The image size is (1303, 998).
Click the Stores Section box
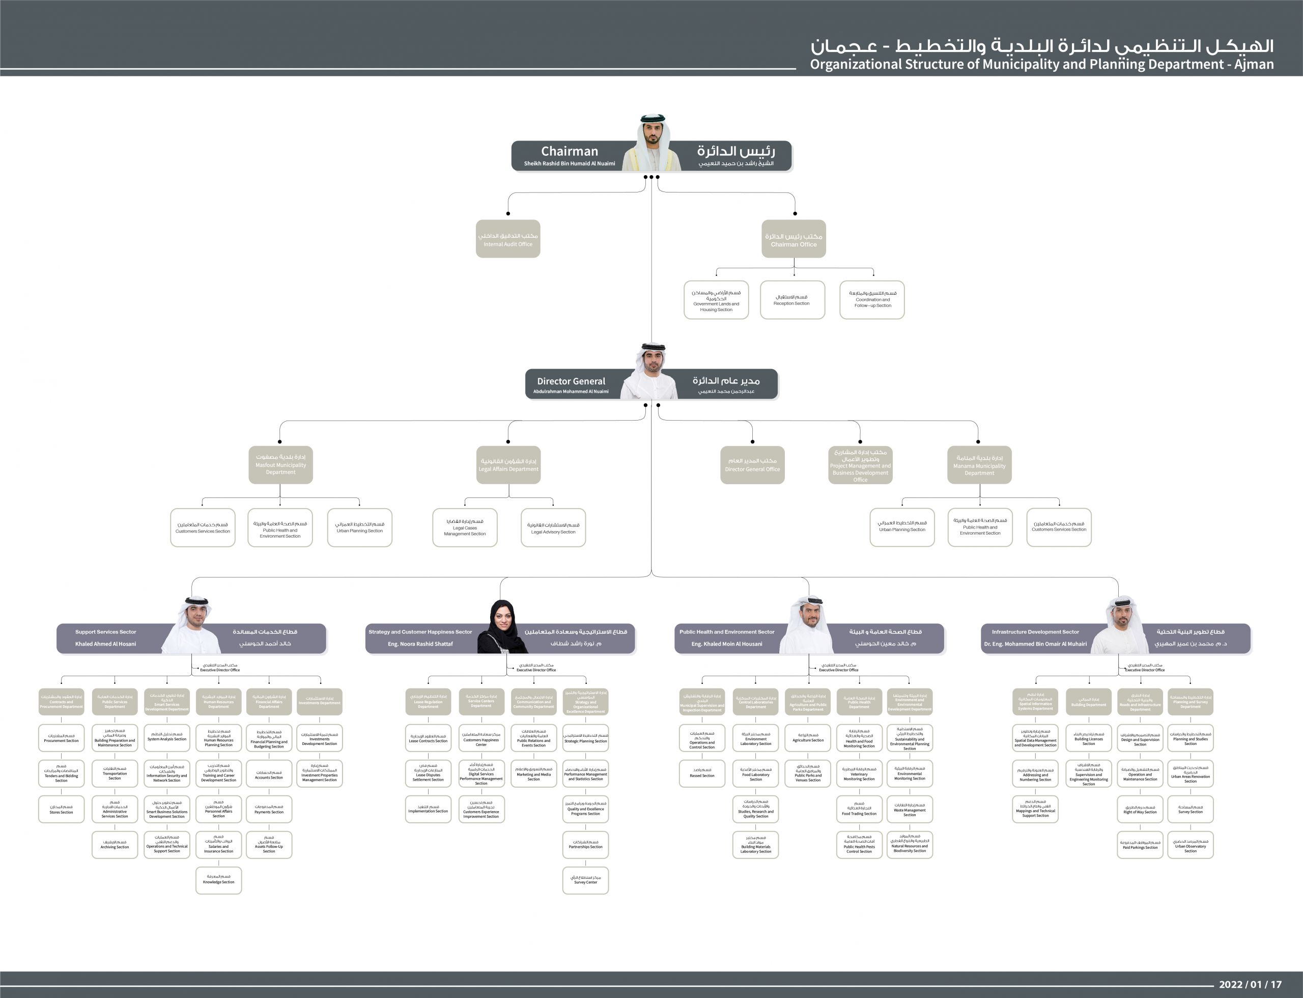coord(61,809)
